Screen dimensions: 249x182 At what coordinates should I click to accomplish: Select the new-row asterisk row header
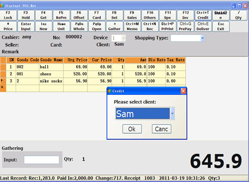[x=3, y=88]
